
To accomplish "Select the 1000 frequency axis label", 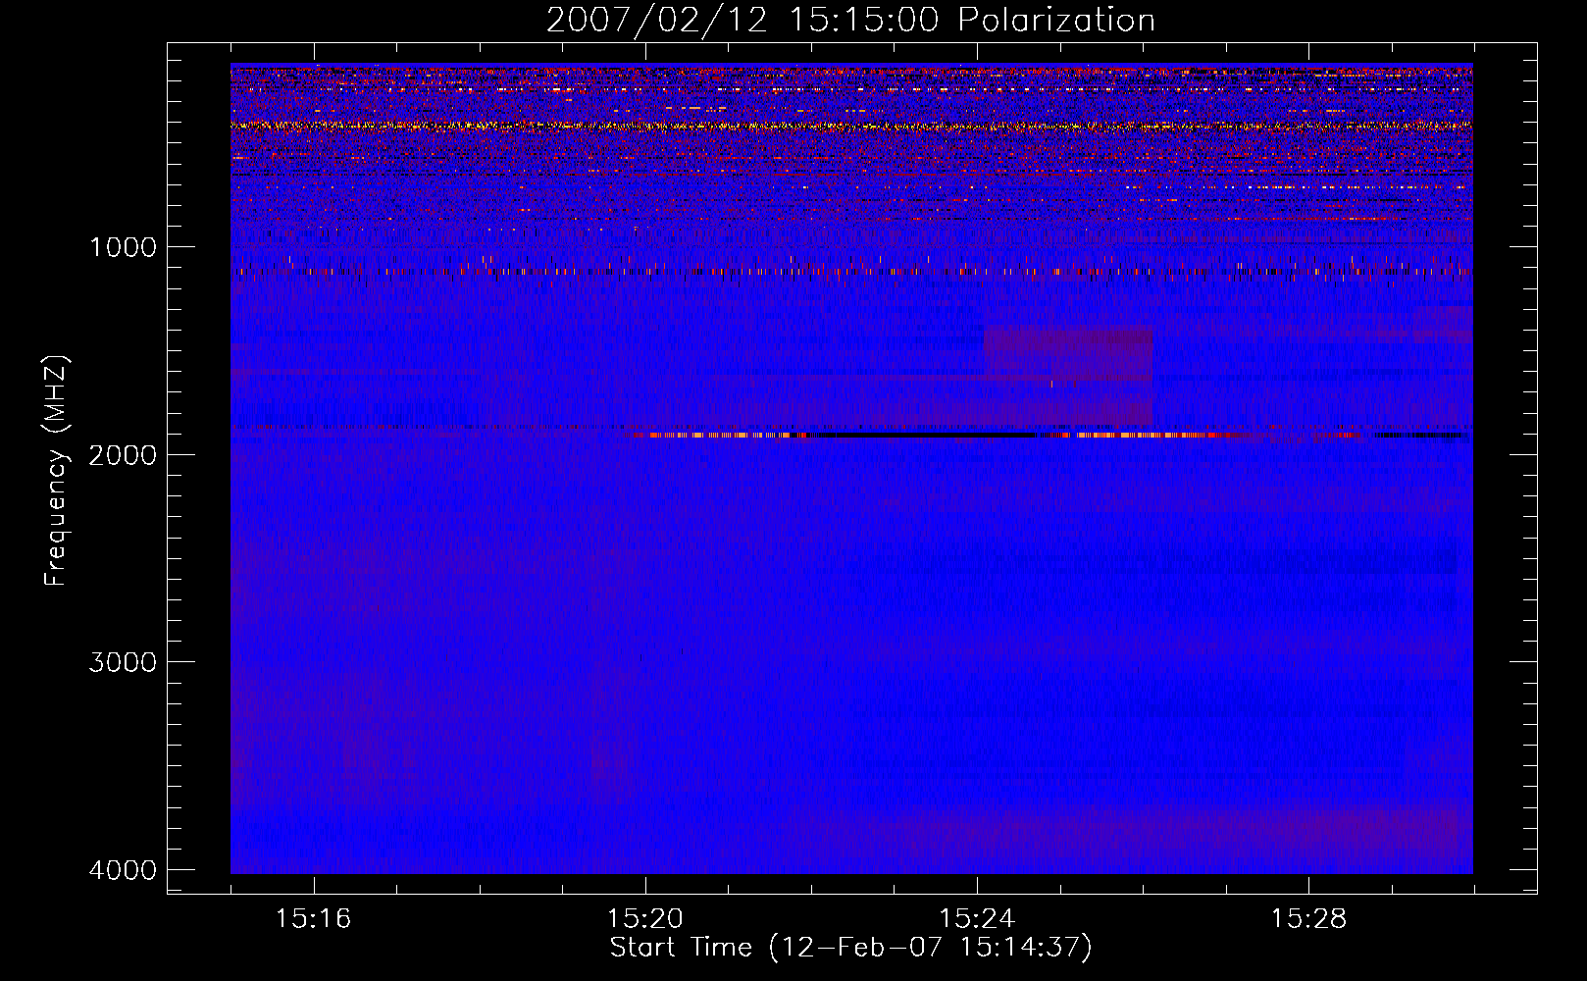I will 123,247.
